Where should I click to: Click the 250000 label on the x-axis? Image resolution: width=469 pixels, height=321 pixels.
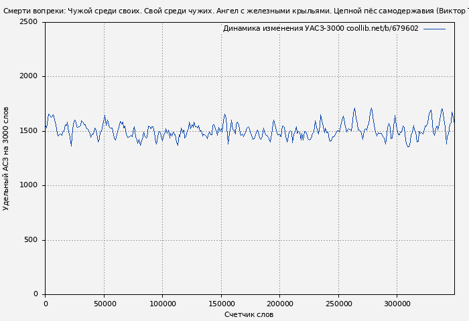coord(338,304)
